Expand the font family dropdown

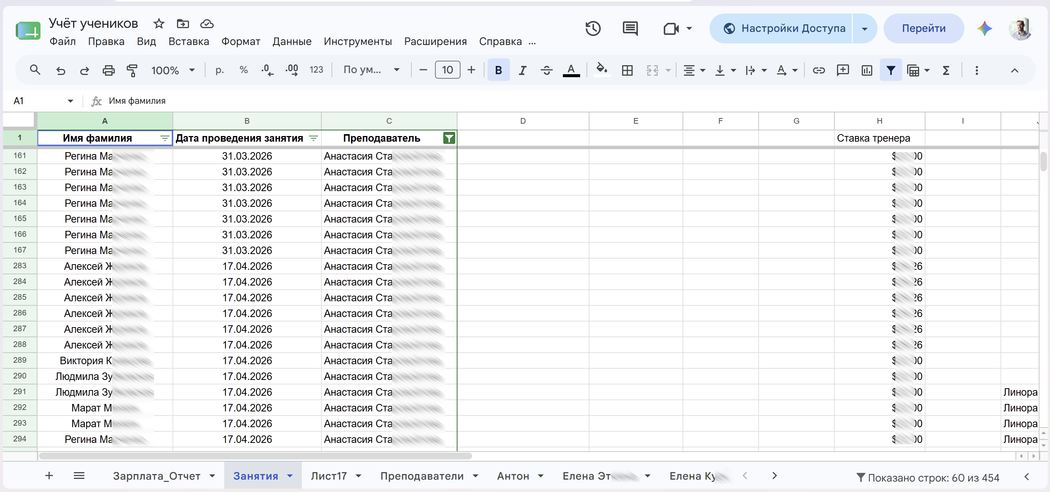[x=371, y=70]
